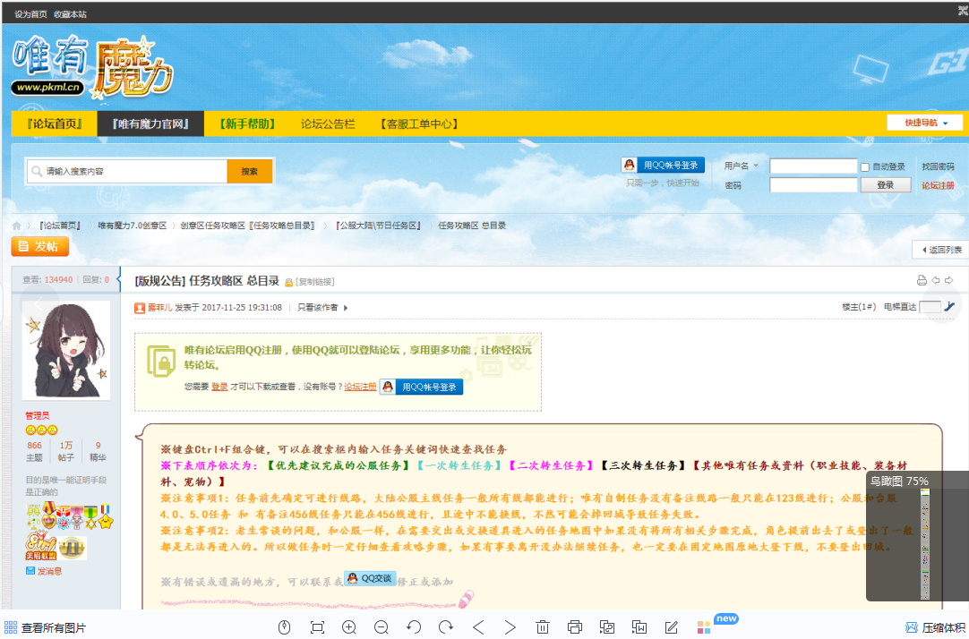969x639 pixels.
Task: Click the 论坛注册 link beside login
Action: coord(938,185)
